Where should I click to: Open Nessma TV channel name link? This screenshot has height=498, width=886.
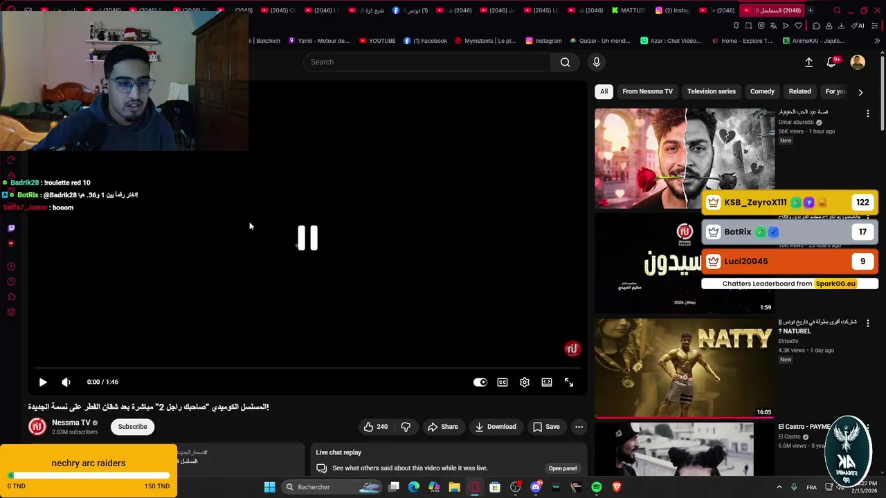[71, 423]
